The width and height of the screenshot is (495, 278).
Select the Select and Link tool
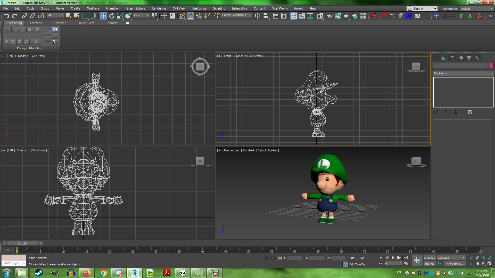[24, 16]
